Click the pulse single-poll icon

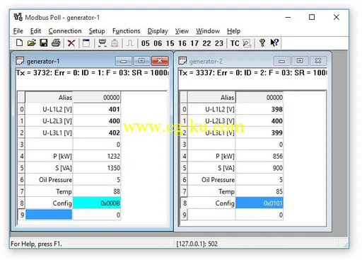click(x=130, y=43)
